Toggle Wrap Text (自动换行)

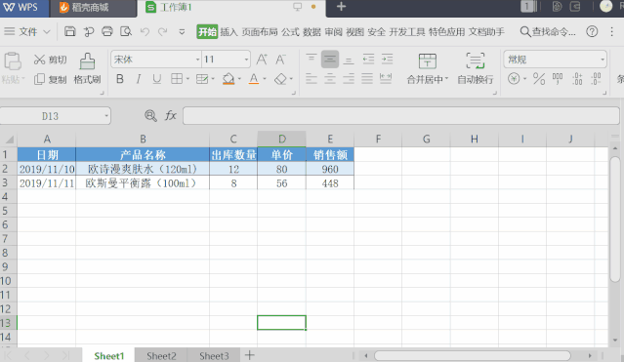476,69
